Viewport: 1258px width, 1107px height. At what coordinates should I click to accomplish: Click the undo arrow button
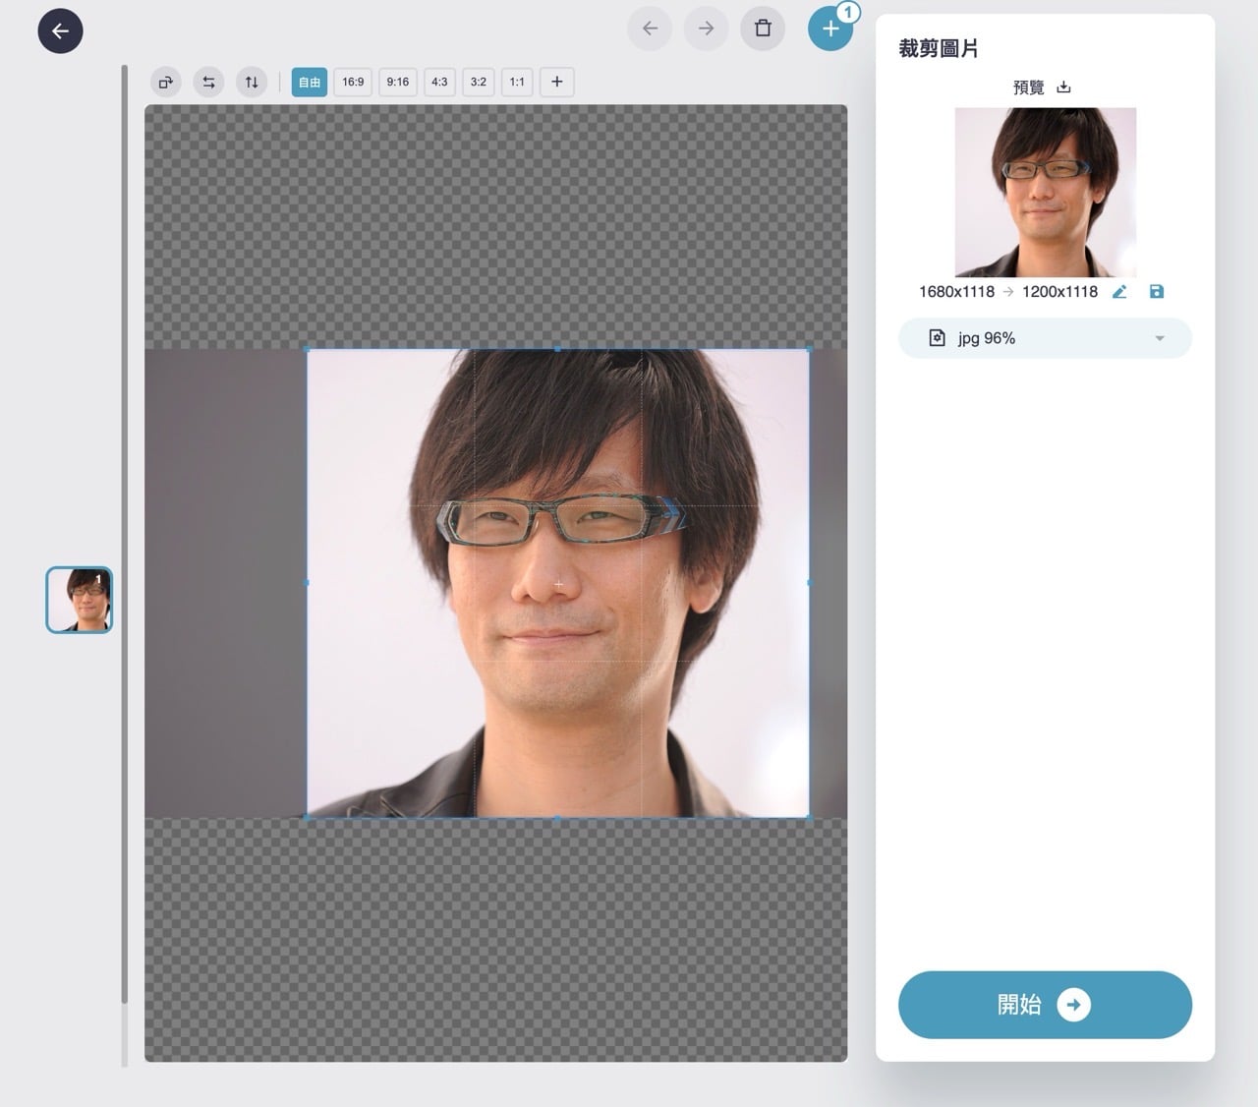coord(650,29)
